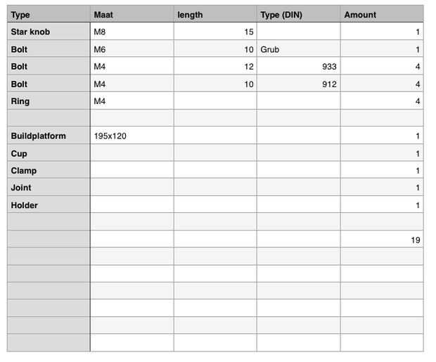Viewport: 436px width, 362px height.
Task: Click the Type column header cell
Action: [49, 14]
